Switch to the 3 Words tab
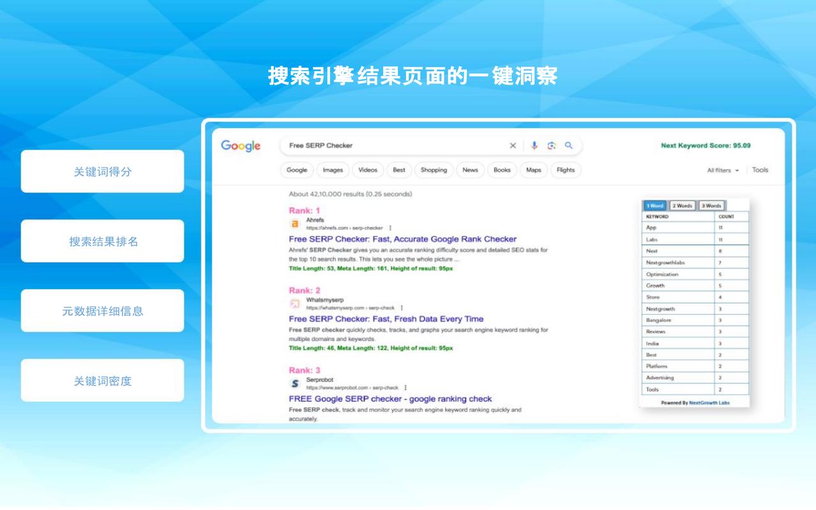 [x=711, y=206]
